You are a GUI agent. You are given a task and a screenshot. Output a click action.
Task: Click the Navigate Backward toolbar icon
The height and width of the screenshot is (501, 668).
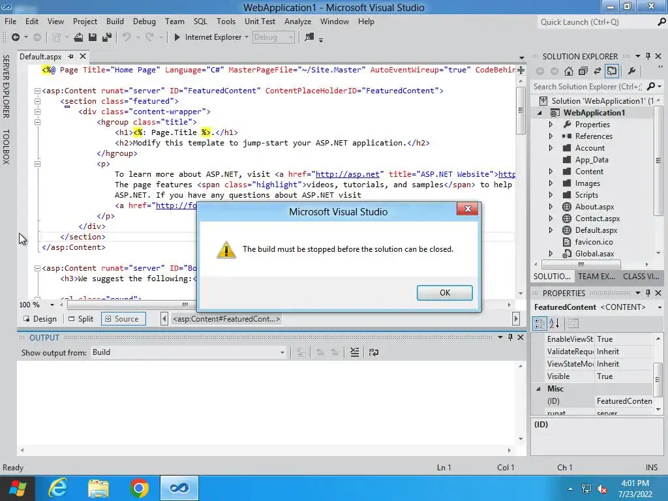tap(16, 37)
